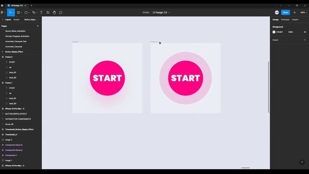Click the Frame 2 label on canvas
The image size is (309, 174).
click(154, 42)
